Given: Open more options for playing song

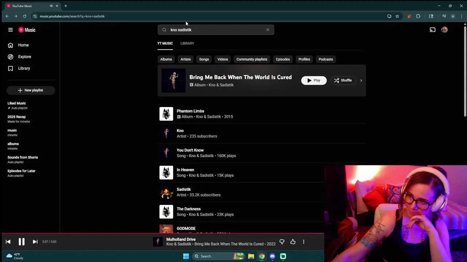Looking at the screenshot, I should [x=304, y=242].
